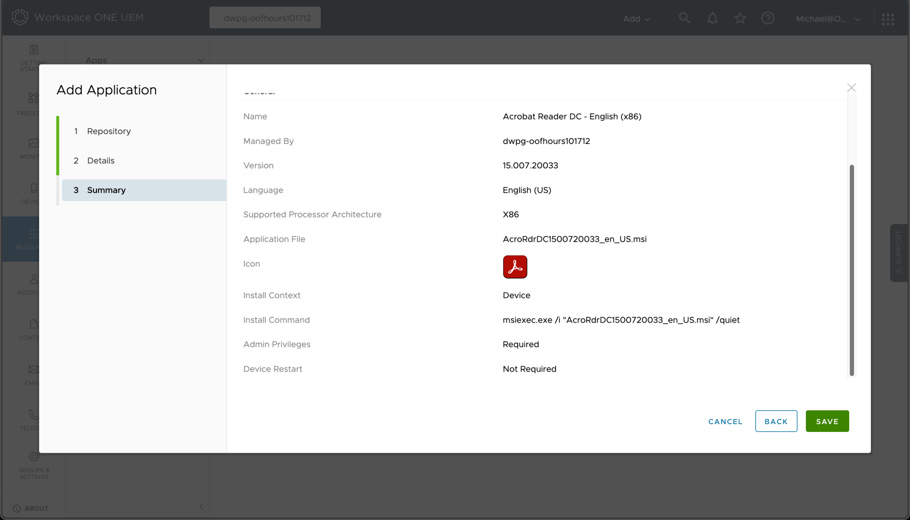The height and width of the screenshot is (520, 910).
Task: Click the favorites star icon
Action: pyautogui.click(x=740, y=18)
